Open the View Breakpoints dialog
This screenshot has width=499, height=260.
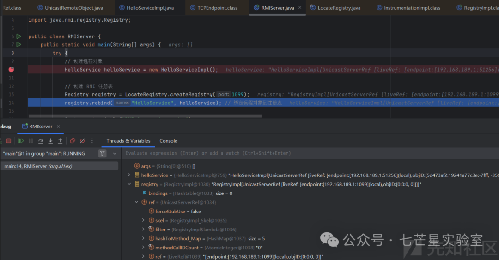point(73,141)
